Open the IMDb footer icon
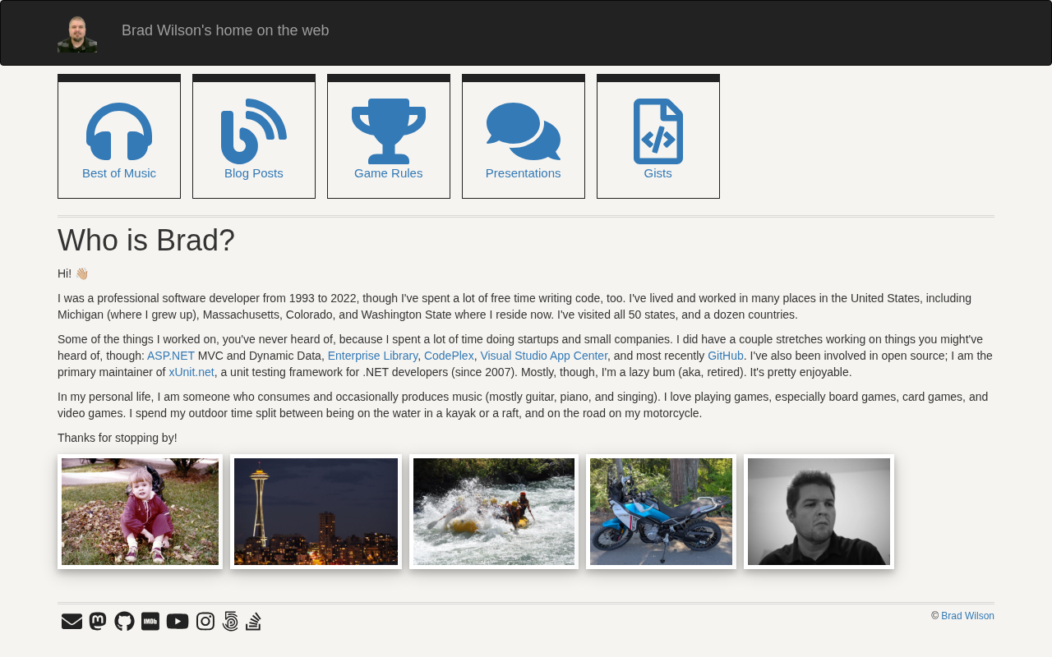The height and width of the screenshot is (657, 1052). pos(150,622)
